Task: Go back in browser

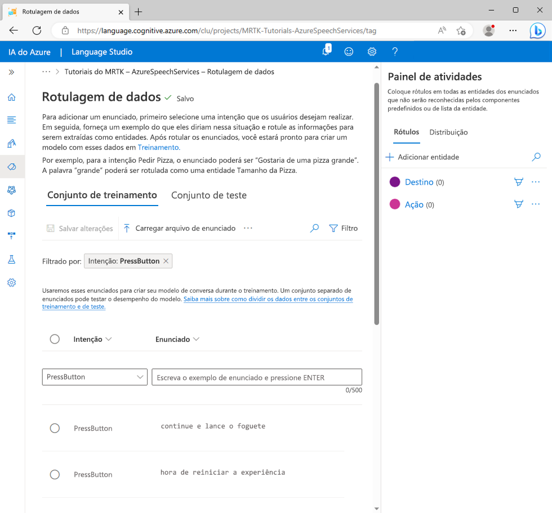Action: [14, 30]
